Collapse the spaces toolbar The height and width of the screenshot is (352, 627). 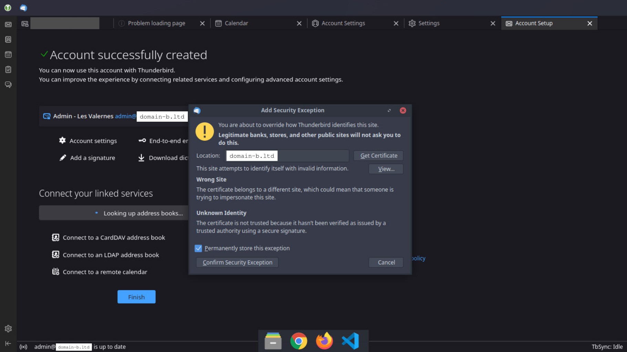8,343
